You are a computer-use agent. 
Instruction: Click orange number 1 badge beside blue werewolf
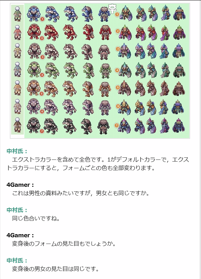(42, 19)
